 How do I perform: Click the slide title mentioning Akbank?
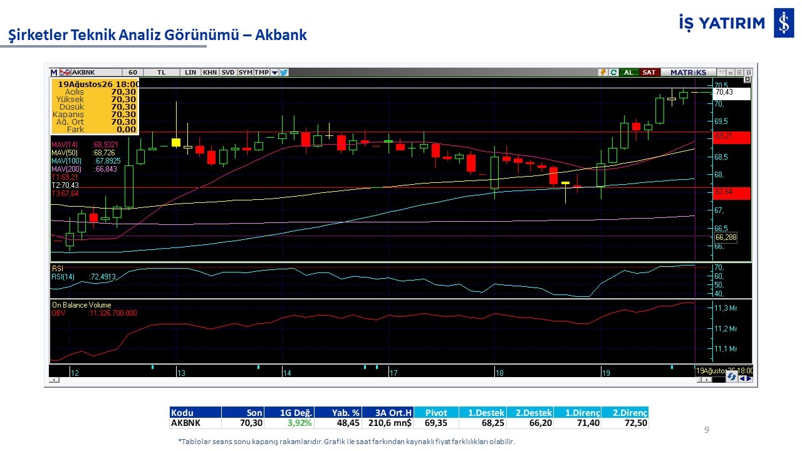[157, 35]
